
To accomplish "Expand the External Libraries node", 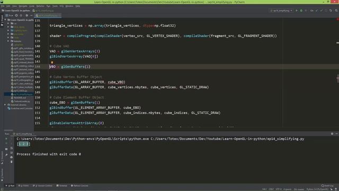I will pos(5,105).
